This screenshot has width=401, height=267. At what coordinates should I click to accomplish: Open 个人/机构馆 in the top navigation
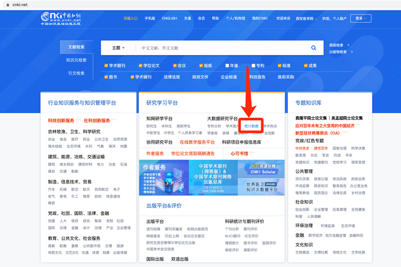pyautogui.click(x=236, y=19)
